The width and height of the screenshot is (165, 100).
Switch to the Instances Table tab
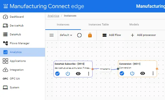tap(99, 25)
